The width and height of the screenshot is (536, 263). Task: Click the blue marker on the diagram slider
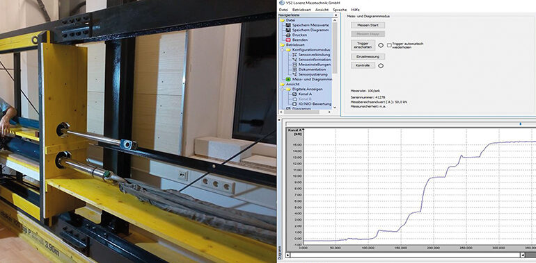[520, 124]
